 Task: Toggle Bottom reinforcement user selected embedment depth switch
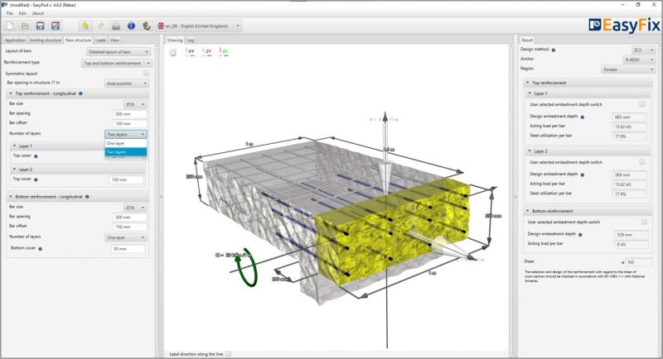pos(644,222)
